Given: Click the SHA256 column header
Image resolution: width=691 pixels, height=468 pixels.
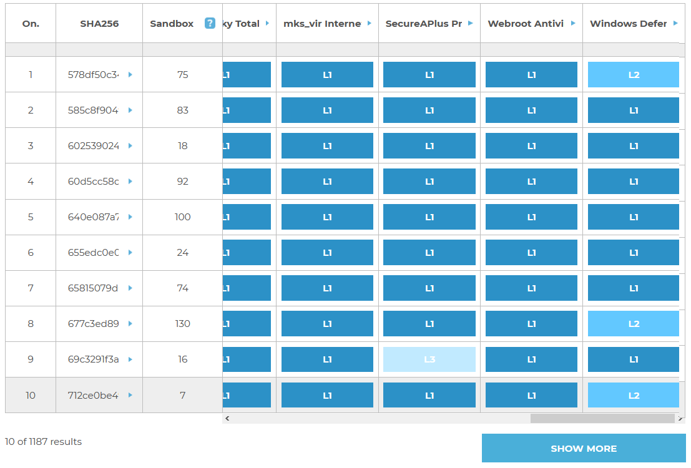Looking at the screenshot, I should coord(99,24).
